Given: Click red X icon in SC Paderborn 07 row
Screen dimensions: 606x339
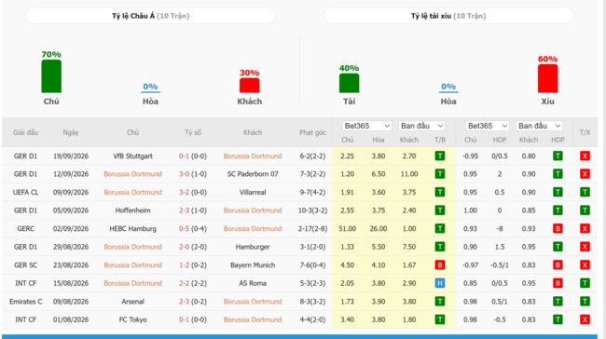Looking at the screenshot, I should (x=585, y=174).
